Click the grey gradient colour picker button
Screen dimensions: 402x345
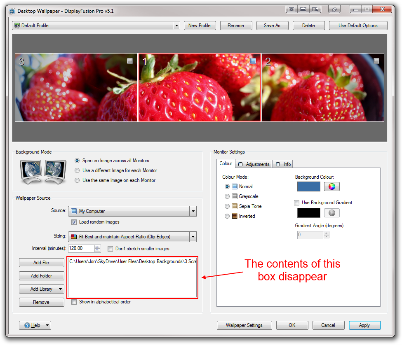[332, 213]
